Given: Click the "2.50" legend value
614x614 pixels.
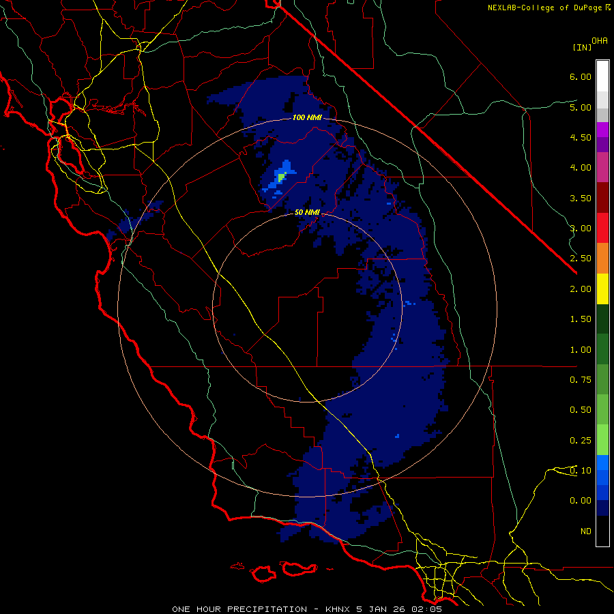Looking at the screenshot, I should [581, 259].
